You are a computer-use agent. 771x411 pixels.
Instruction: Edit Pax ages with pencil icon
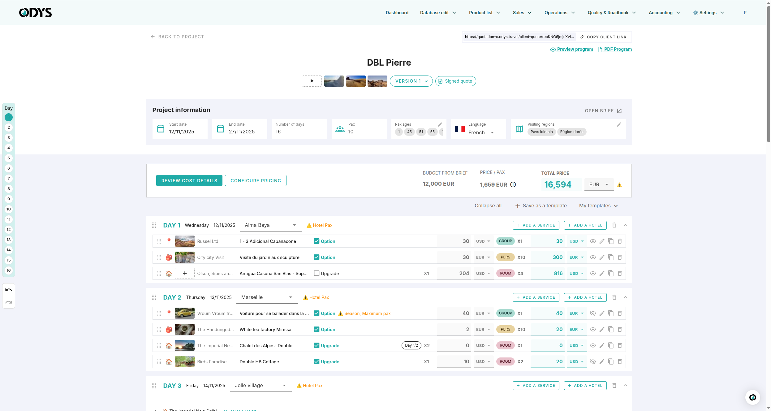pos(440,124)
